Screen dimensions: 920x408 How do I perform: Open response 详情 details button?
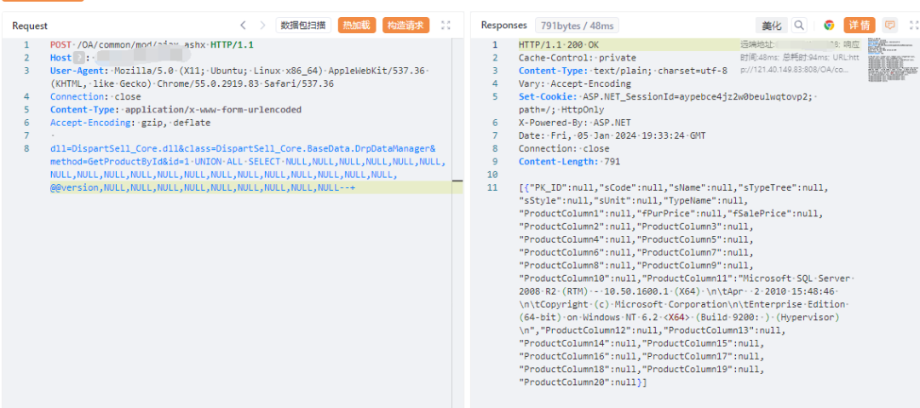coord(860,26)
